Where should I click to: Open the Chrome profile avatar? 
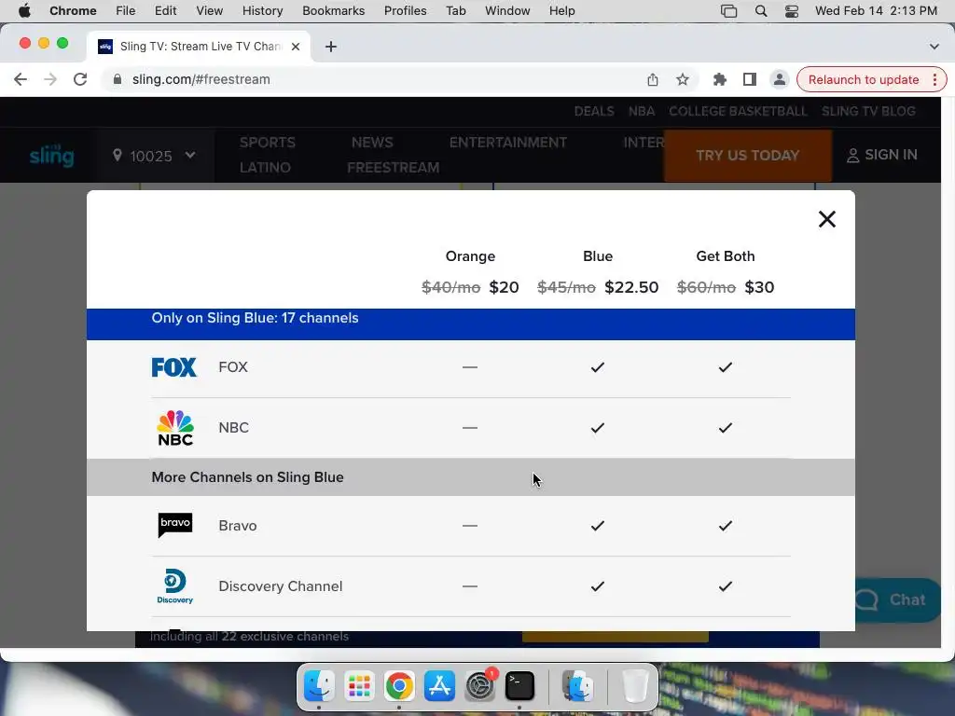(779, 80)
